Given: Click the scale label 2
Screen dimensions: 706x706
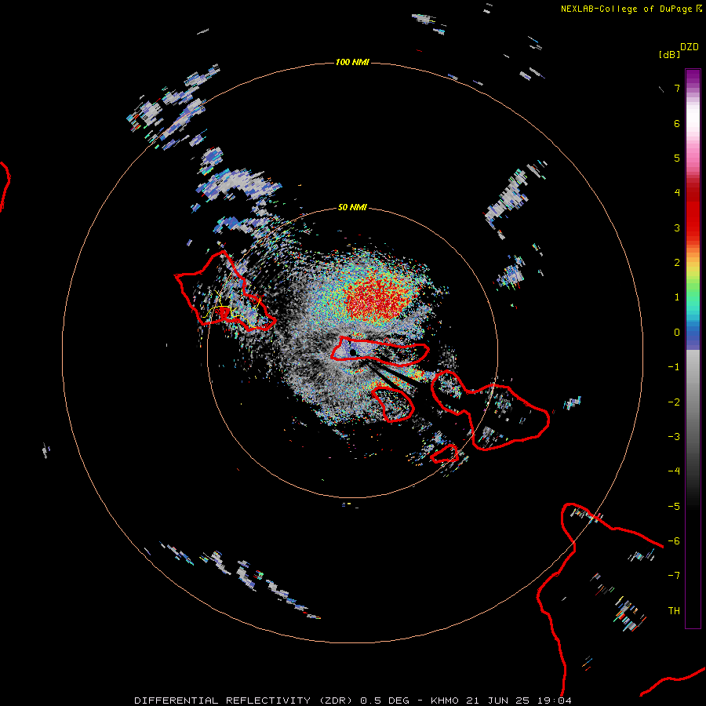Looking at the screenshot, I should 677,263.
